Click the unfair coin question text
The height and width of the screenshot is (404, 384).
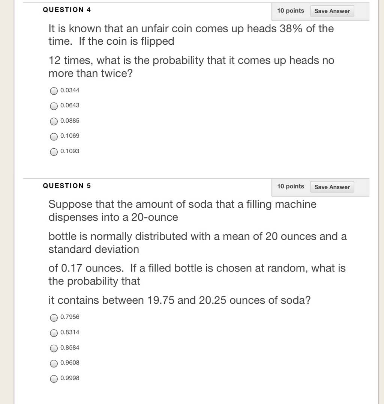click(191, 51)
